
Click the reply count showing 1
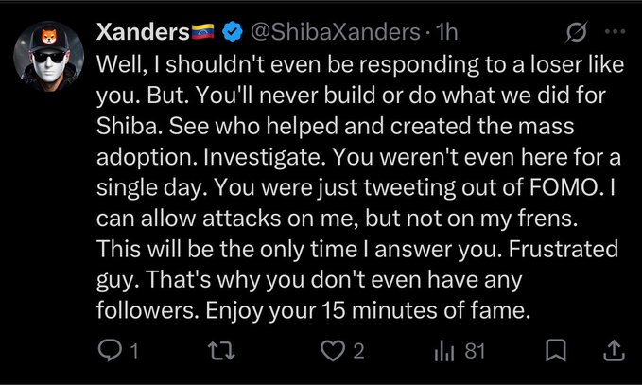pyautogui.click(x=133, y=351)
